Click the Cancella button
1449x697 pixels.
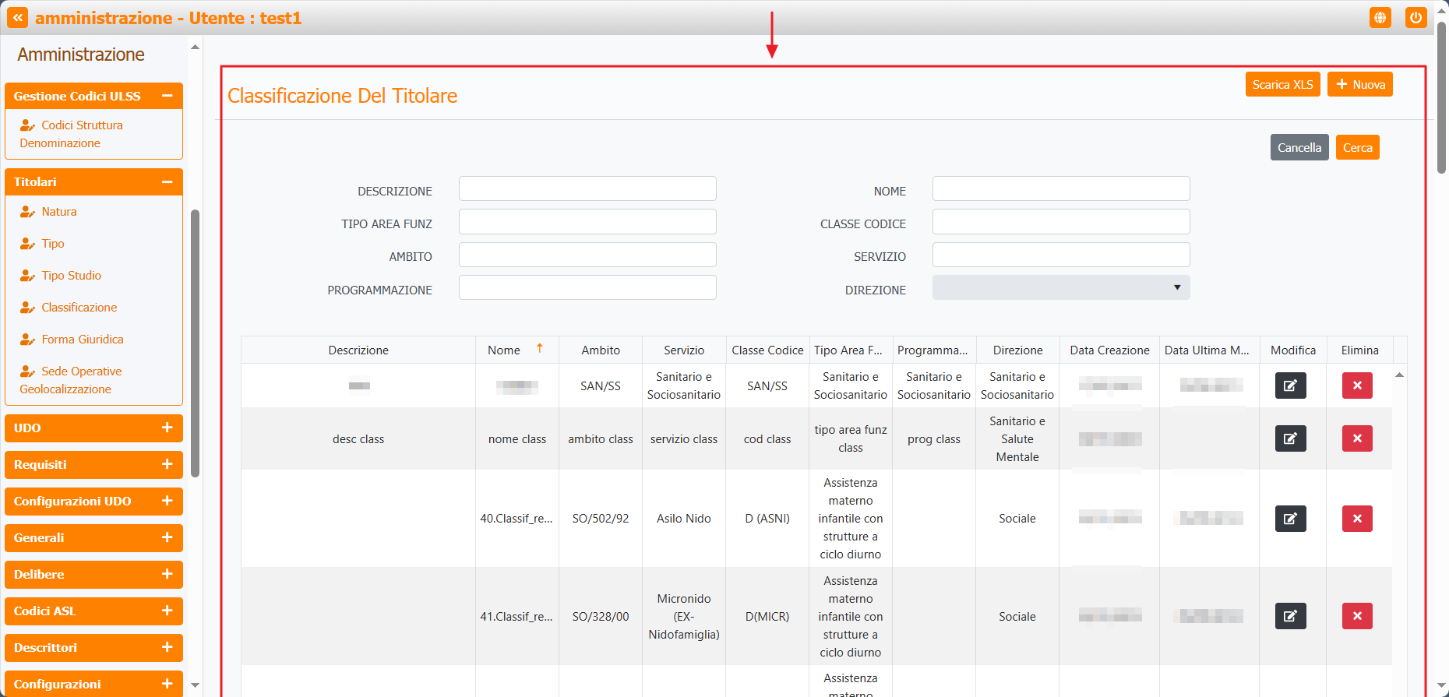tap(1299, 147)
